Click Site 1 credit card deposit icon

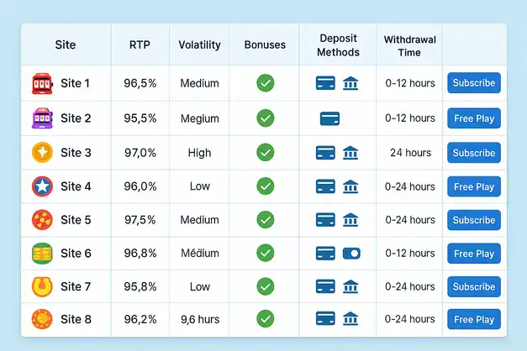325,83
